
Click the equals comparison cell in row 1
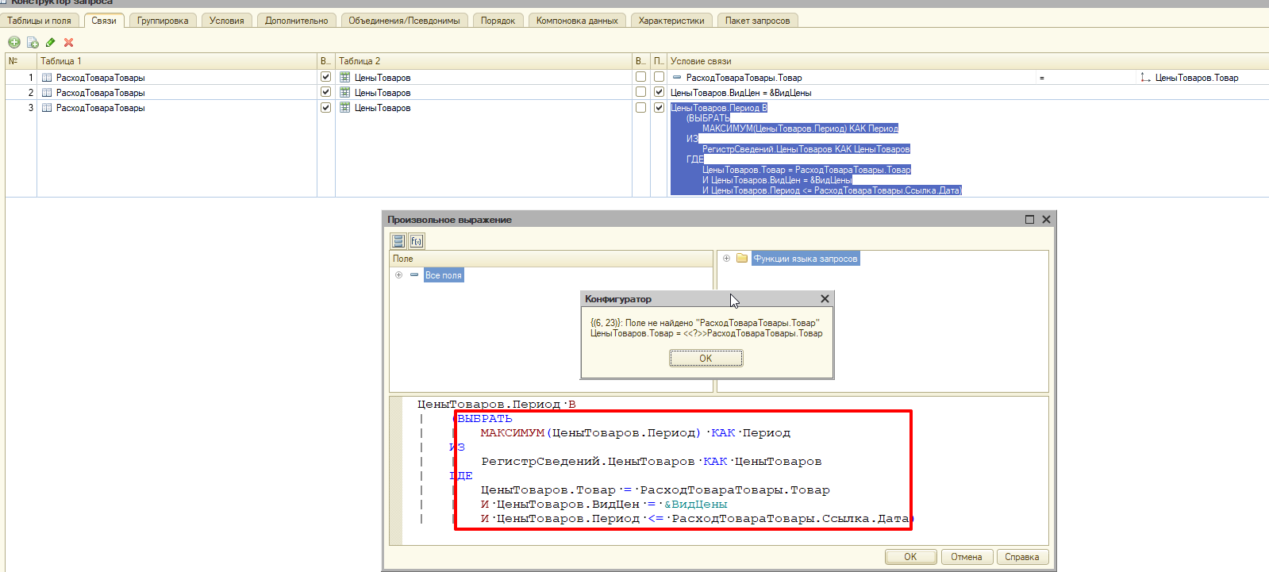[x=1086, y=78]
